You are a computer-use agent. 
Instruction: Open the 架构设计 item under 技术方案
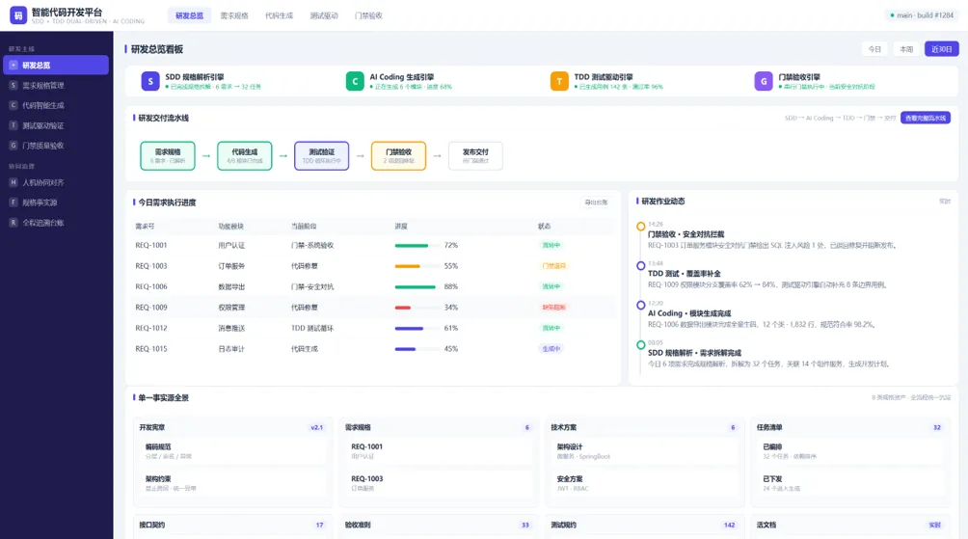click(645, 450)
